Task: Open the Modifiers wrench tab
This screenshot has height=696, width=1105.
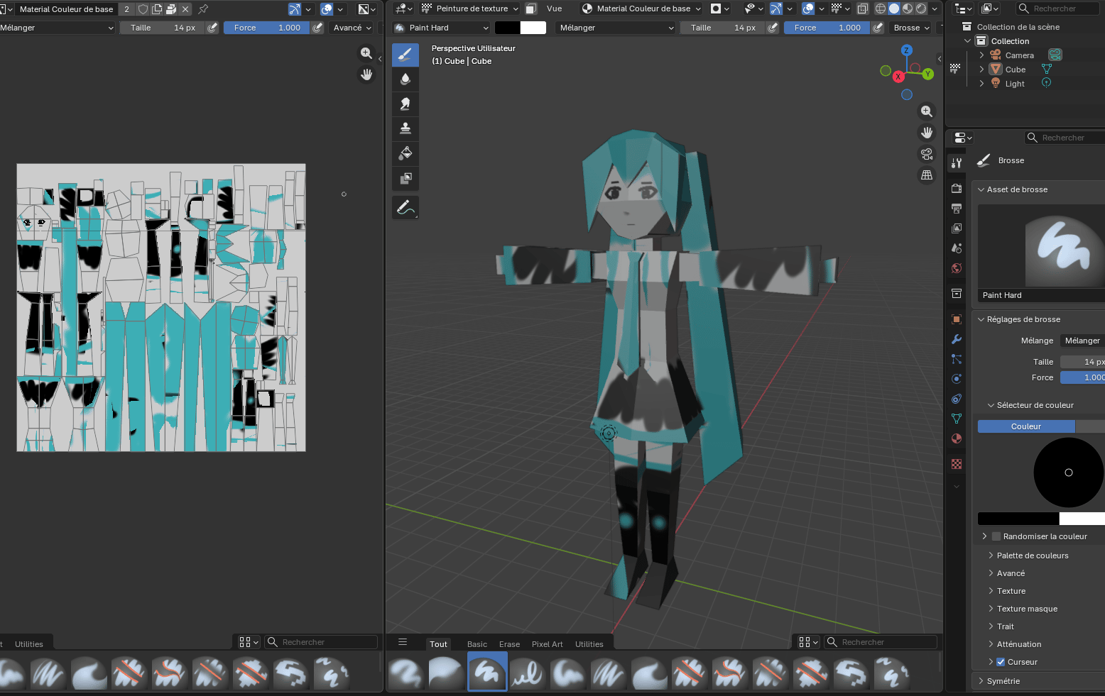Action: (957, 339)
